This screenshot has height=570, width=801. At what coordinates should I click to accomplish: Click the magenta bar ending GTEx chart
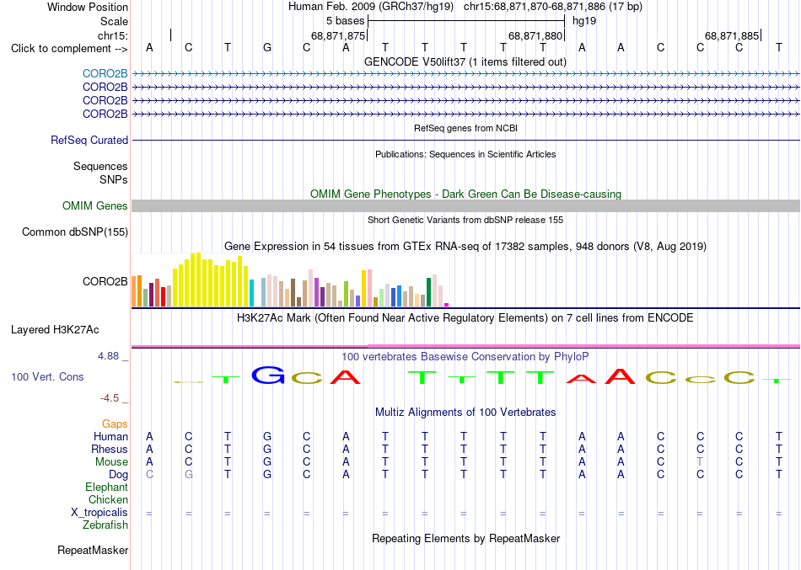coord(447,305)
